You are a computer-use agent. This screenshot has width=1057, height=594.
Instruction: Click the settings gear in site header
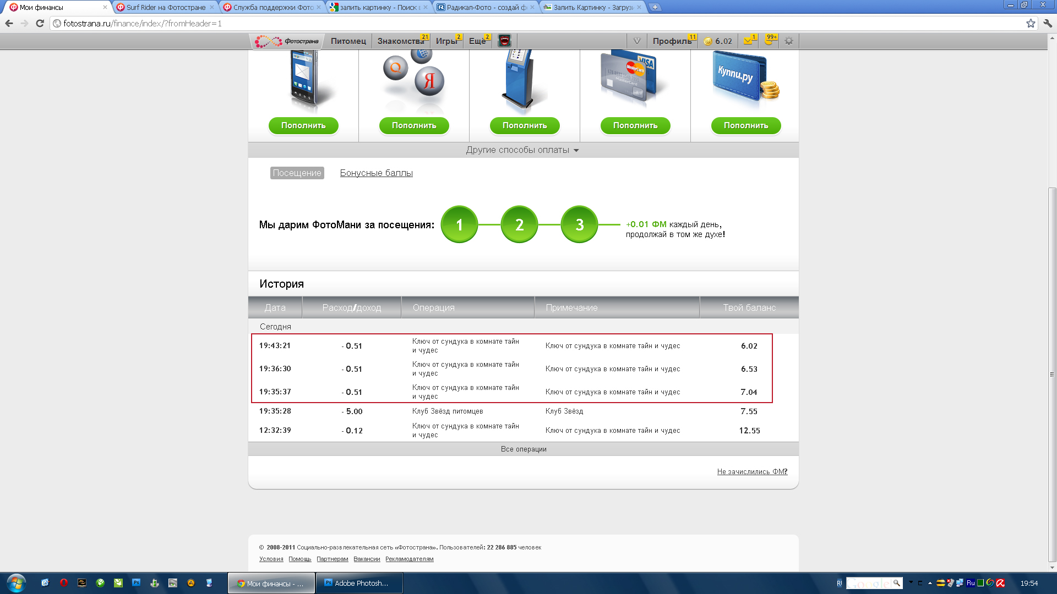(x=789, y=41)
